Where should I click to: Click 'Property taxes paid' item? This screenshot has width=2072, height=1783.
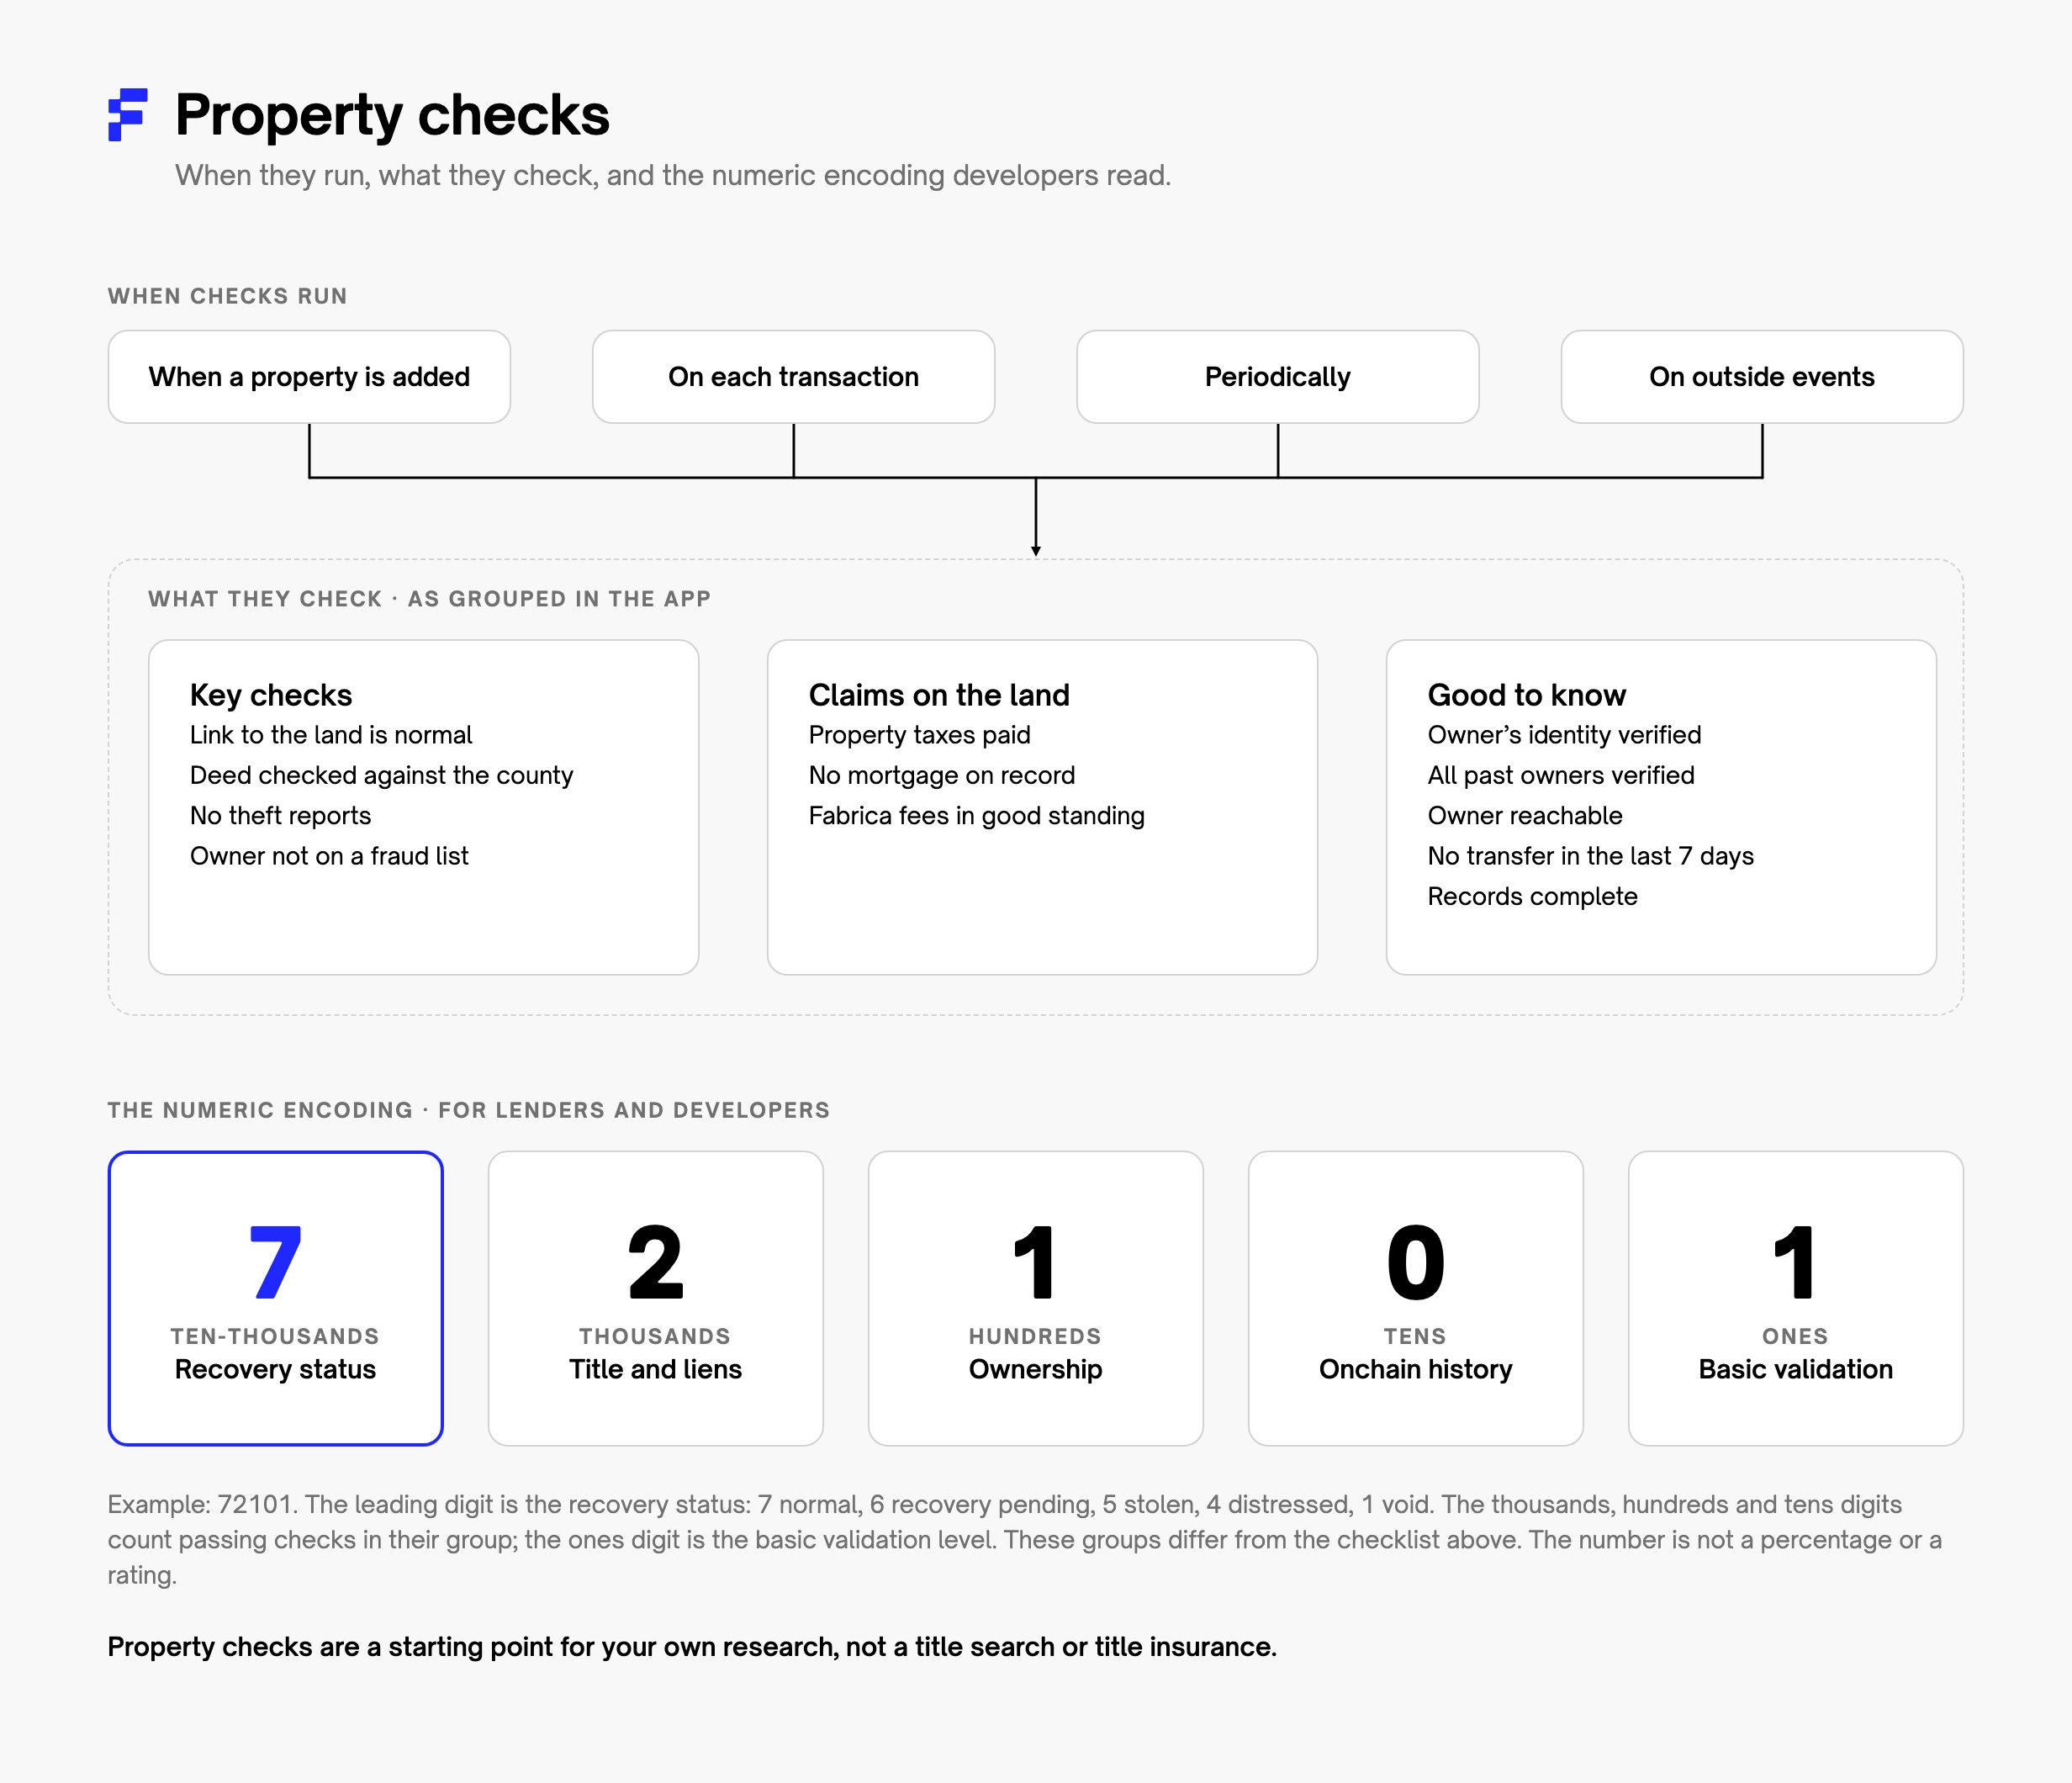point(919,735)
